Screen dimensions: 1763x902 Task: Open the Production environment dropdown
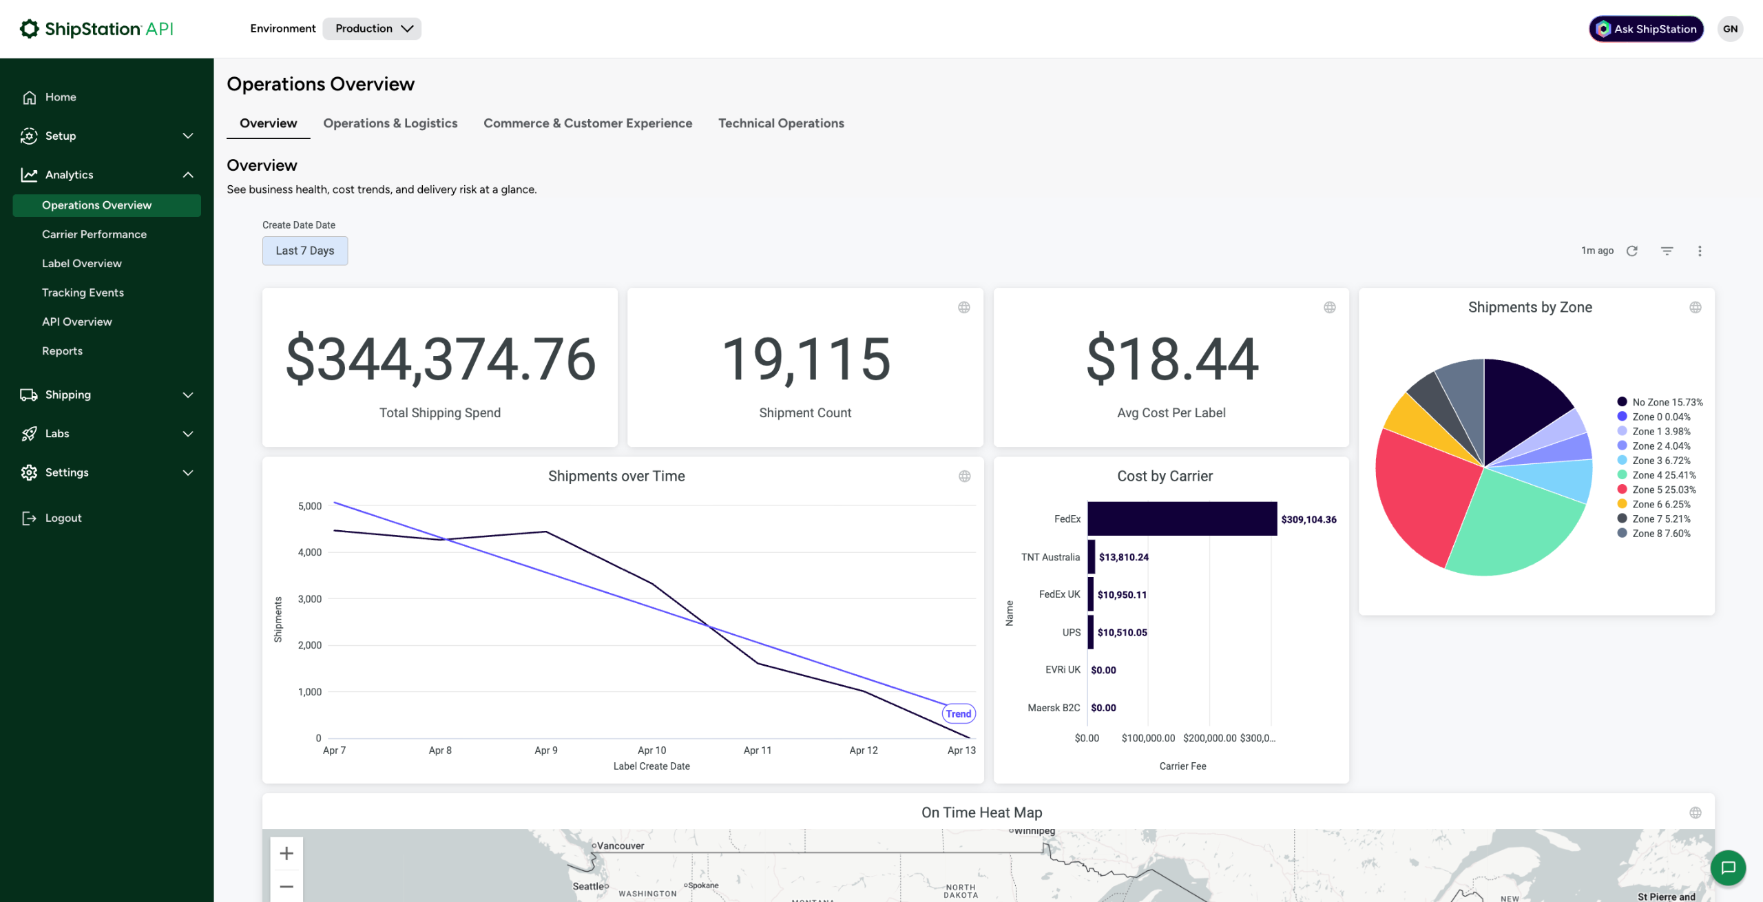[x=372, y=28]
